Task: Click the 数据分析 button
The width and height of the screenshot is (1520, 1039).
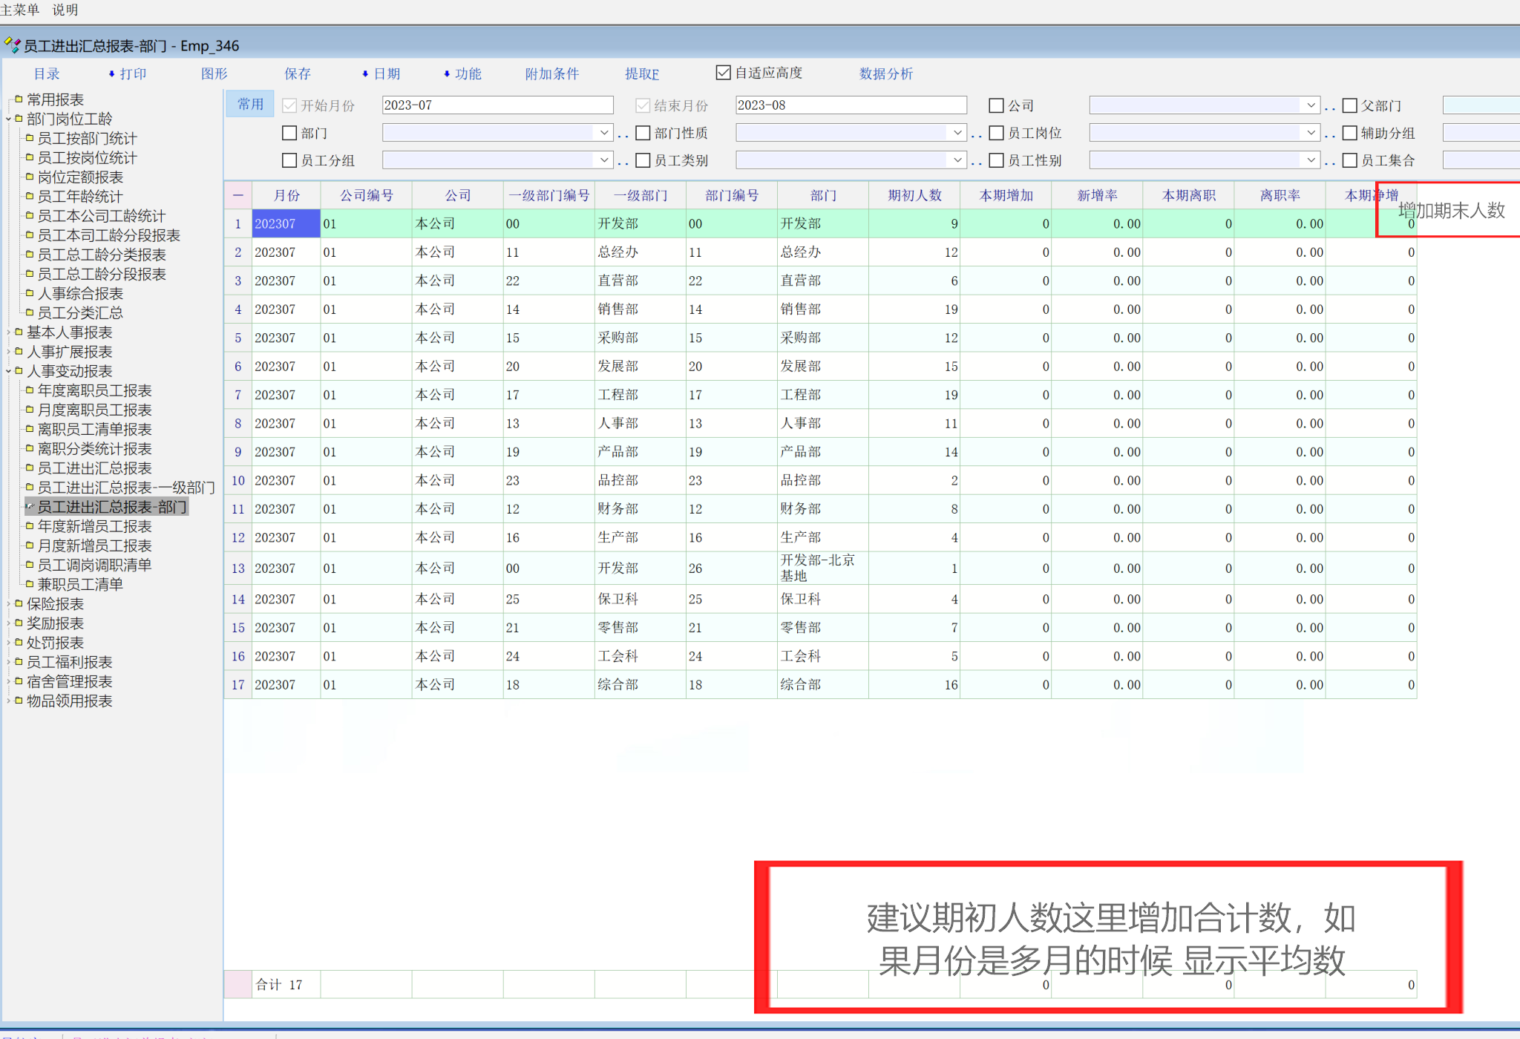Action: pyautogui.click(x=885, y=73)
